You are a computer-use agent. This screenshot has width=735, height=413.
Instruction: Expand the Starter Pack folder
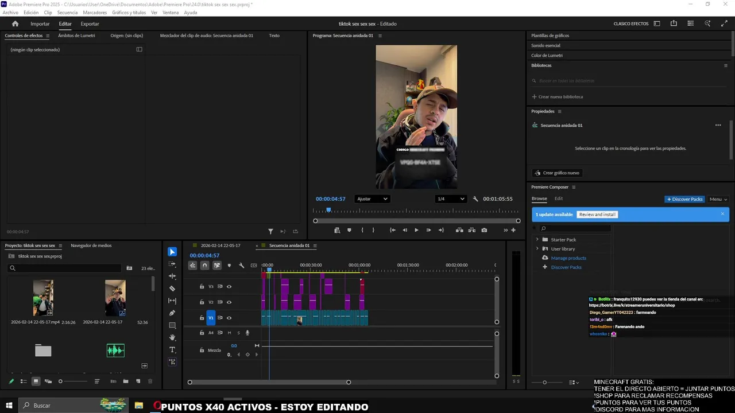[x=537, y=240]
